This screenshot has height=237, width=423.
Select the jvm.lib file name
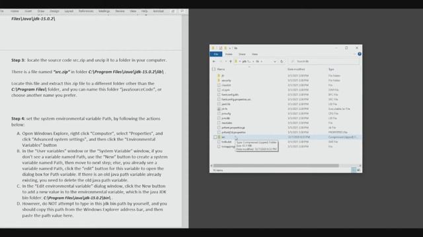click(x=225, y=118)
